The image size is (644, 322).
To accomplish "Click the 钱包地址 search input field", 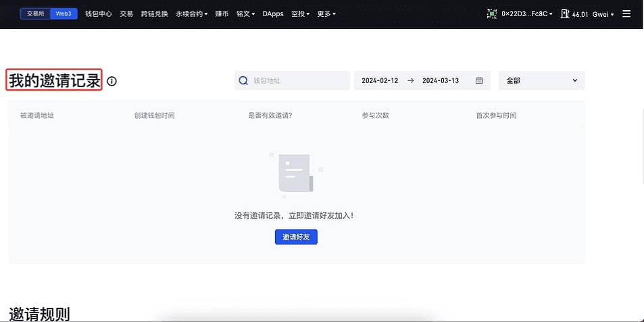I will tap(297, 80).
